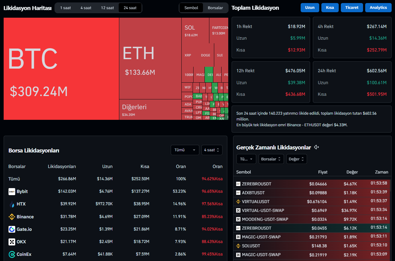The height and width of the screenshot is (261, 395).
Task: Expand the Değer filter dropdown
Action: point(296,159)
